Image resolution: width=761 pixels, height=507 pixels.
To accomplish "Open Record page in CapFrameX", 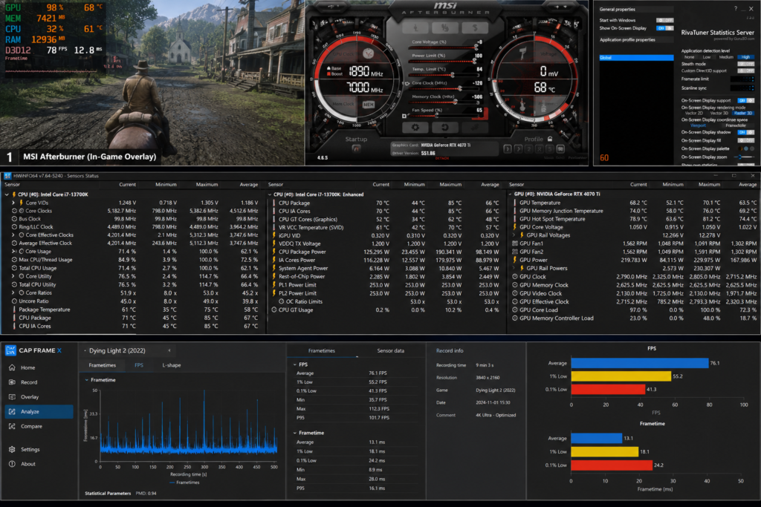I will click(x=39, y=382).
